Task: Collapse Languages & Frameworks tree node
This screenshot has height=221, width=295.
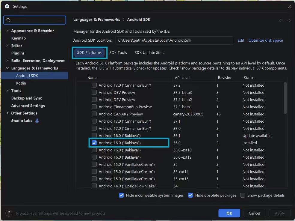Action: (x=7, y=68)
